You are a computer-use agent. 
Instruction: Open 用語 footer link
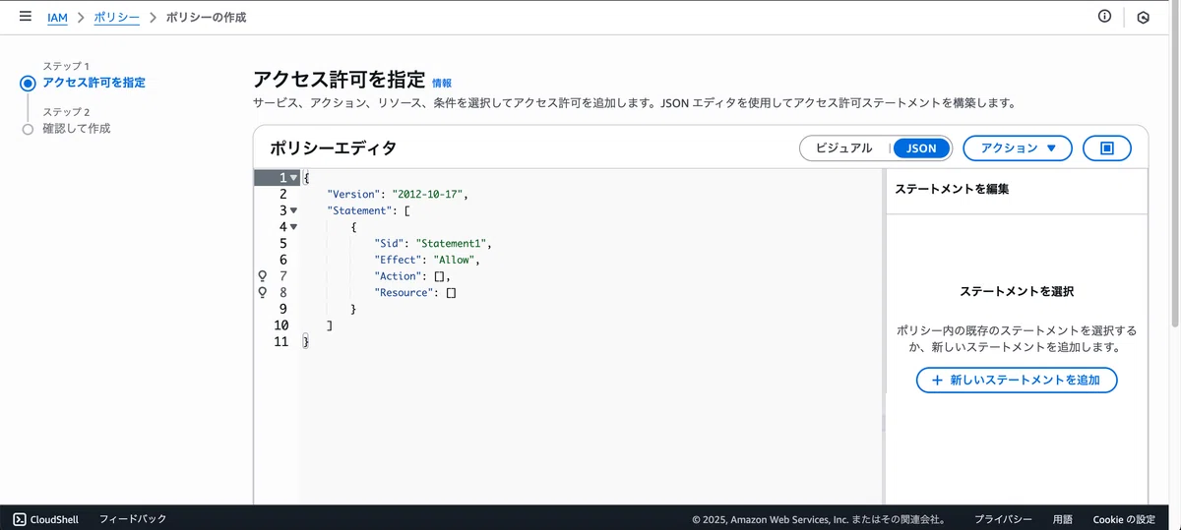(x=1063, y=519)
